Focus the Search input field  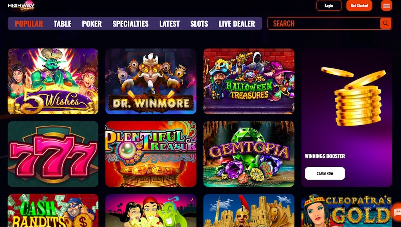tap(324, 23)
